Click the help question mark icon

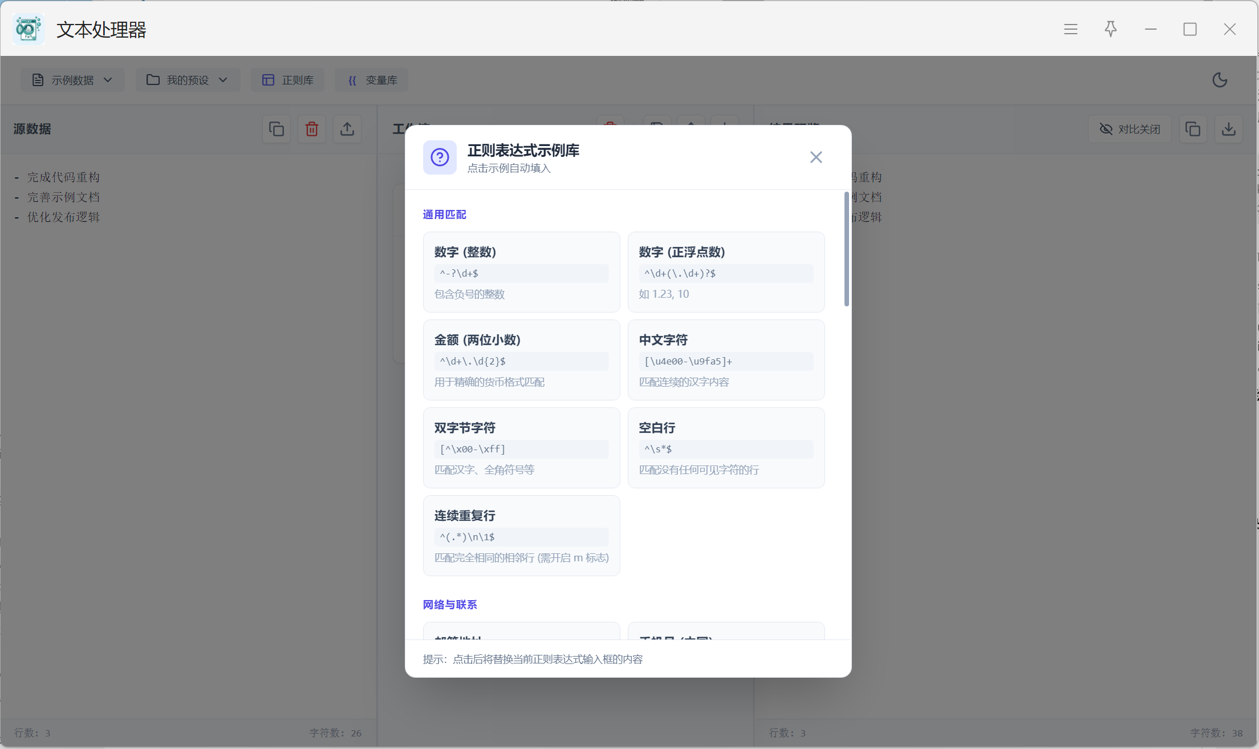(x=440, y=157)
